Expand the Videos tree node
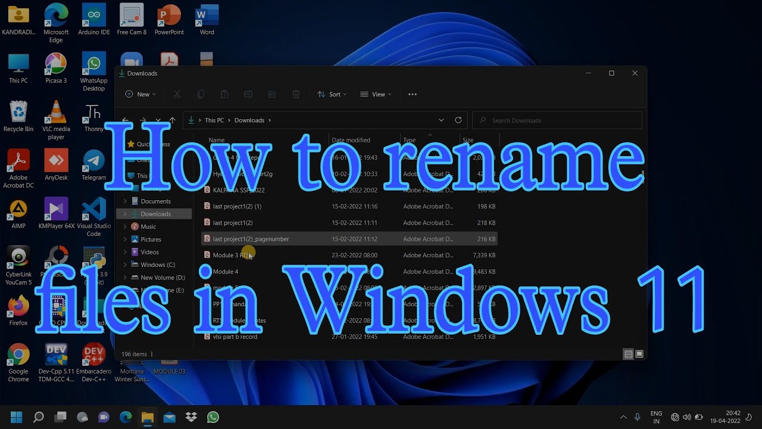The width and height of the screenshot is (762, 429). point(125,252)
